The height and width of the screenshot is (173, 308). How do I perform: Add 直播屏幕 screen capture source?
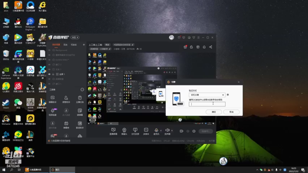(x=113, y=131)
